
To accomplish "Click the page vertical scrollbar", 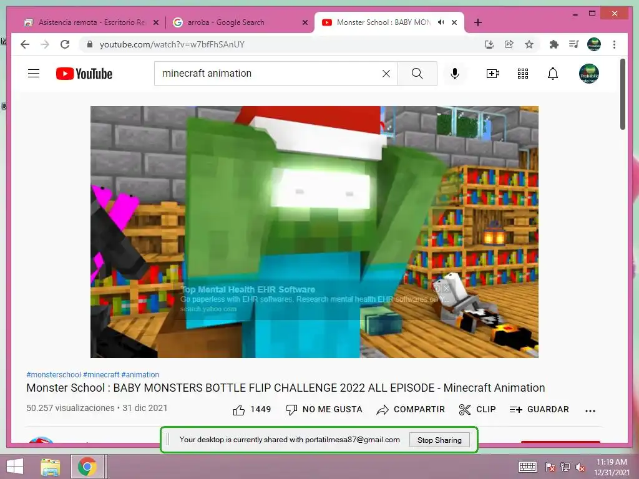I will click(x=623, y=95).
